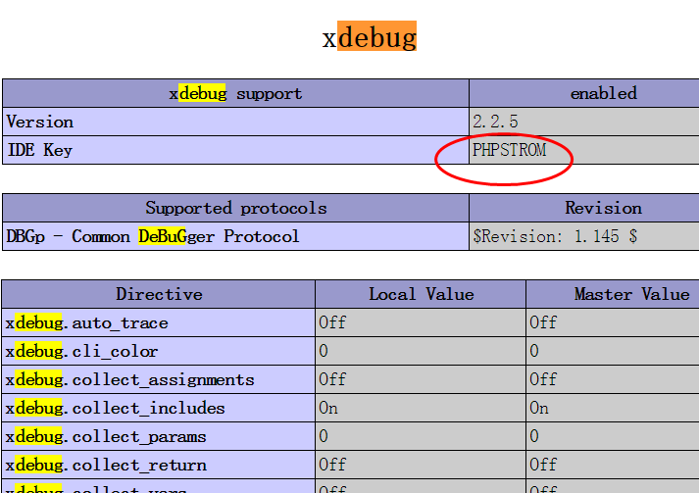Viewport: 699px width, 493px height.
Task: Click master value 0 for xdebug.collect_params
Action: coord(534,436)
